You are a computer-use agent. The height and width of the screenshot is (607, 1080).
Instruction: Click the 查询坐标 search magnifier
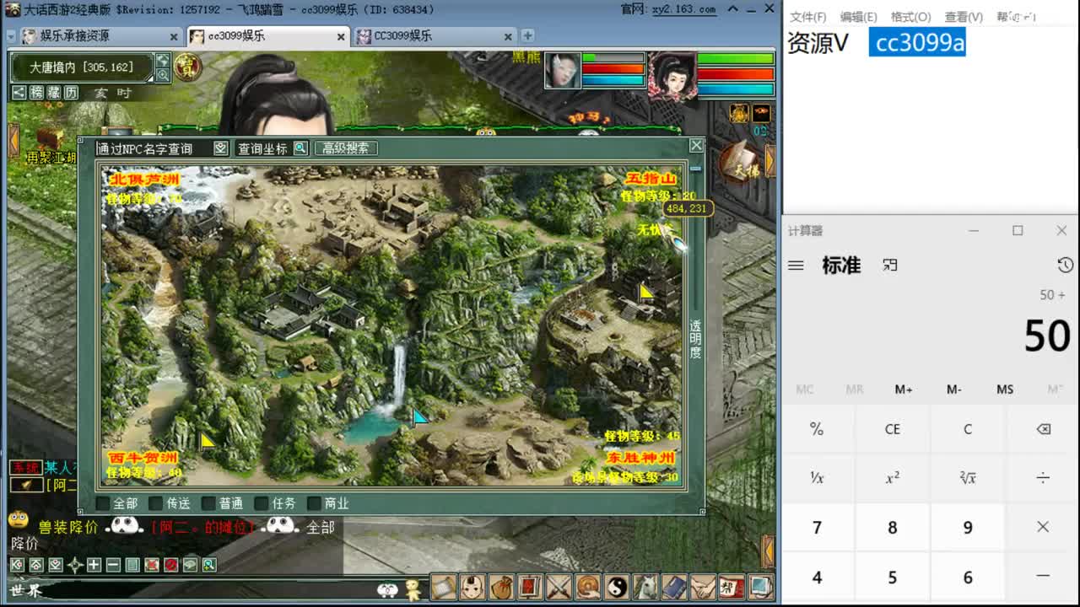[x=300, y=148]
